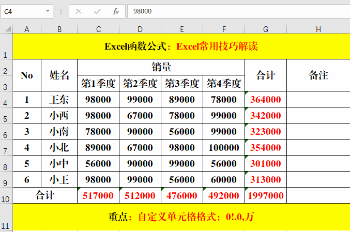This screenshot has width=350, height=232.
Task: Click the '第1季度' header cell
Action: point(98,83)
